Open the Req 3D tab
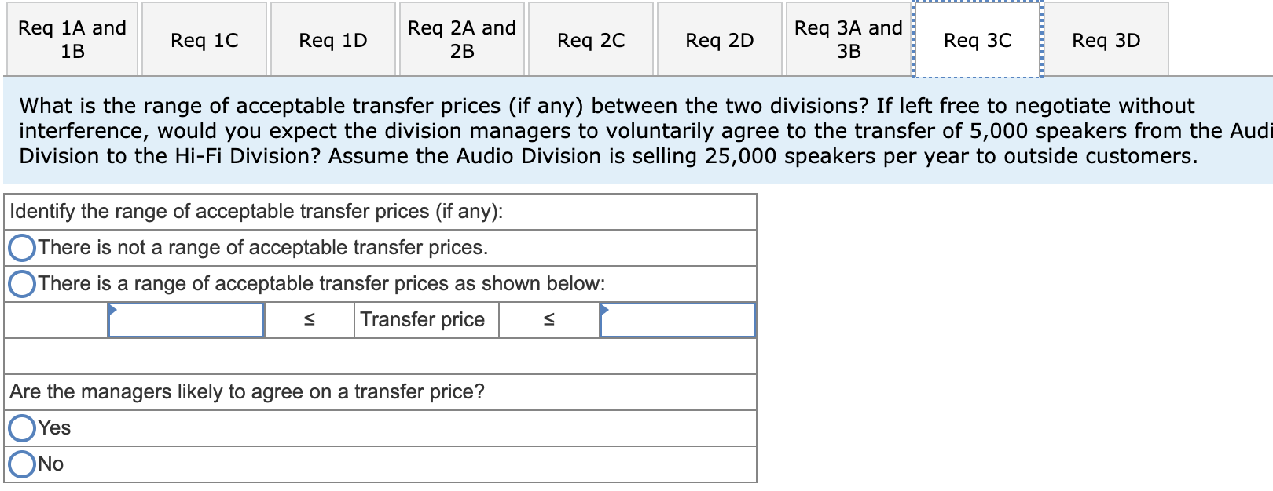 pyautogui.click(x=1105, y=38)
